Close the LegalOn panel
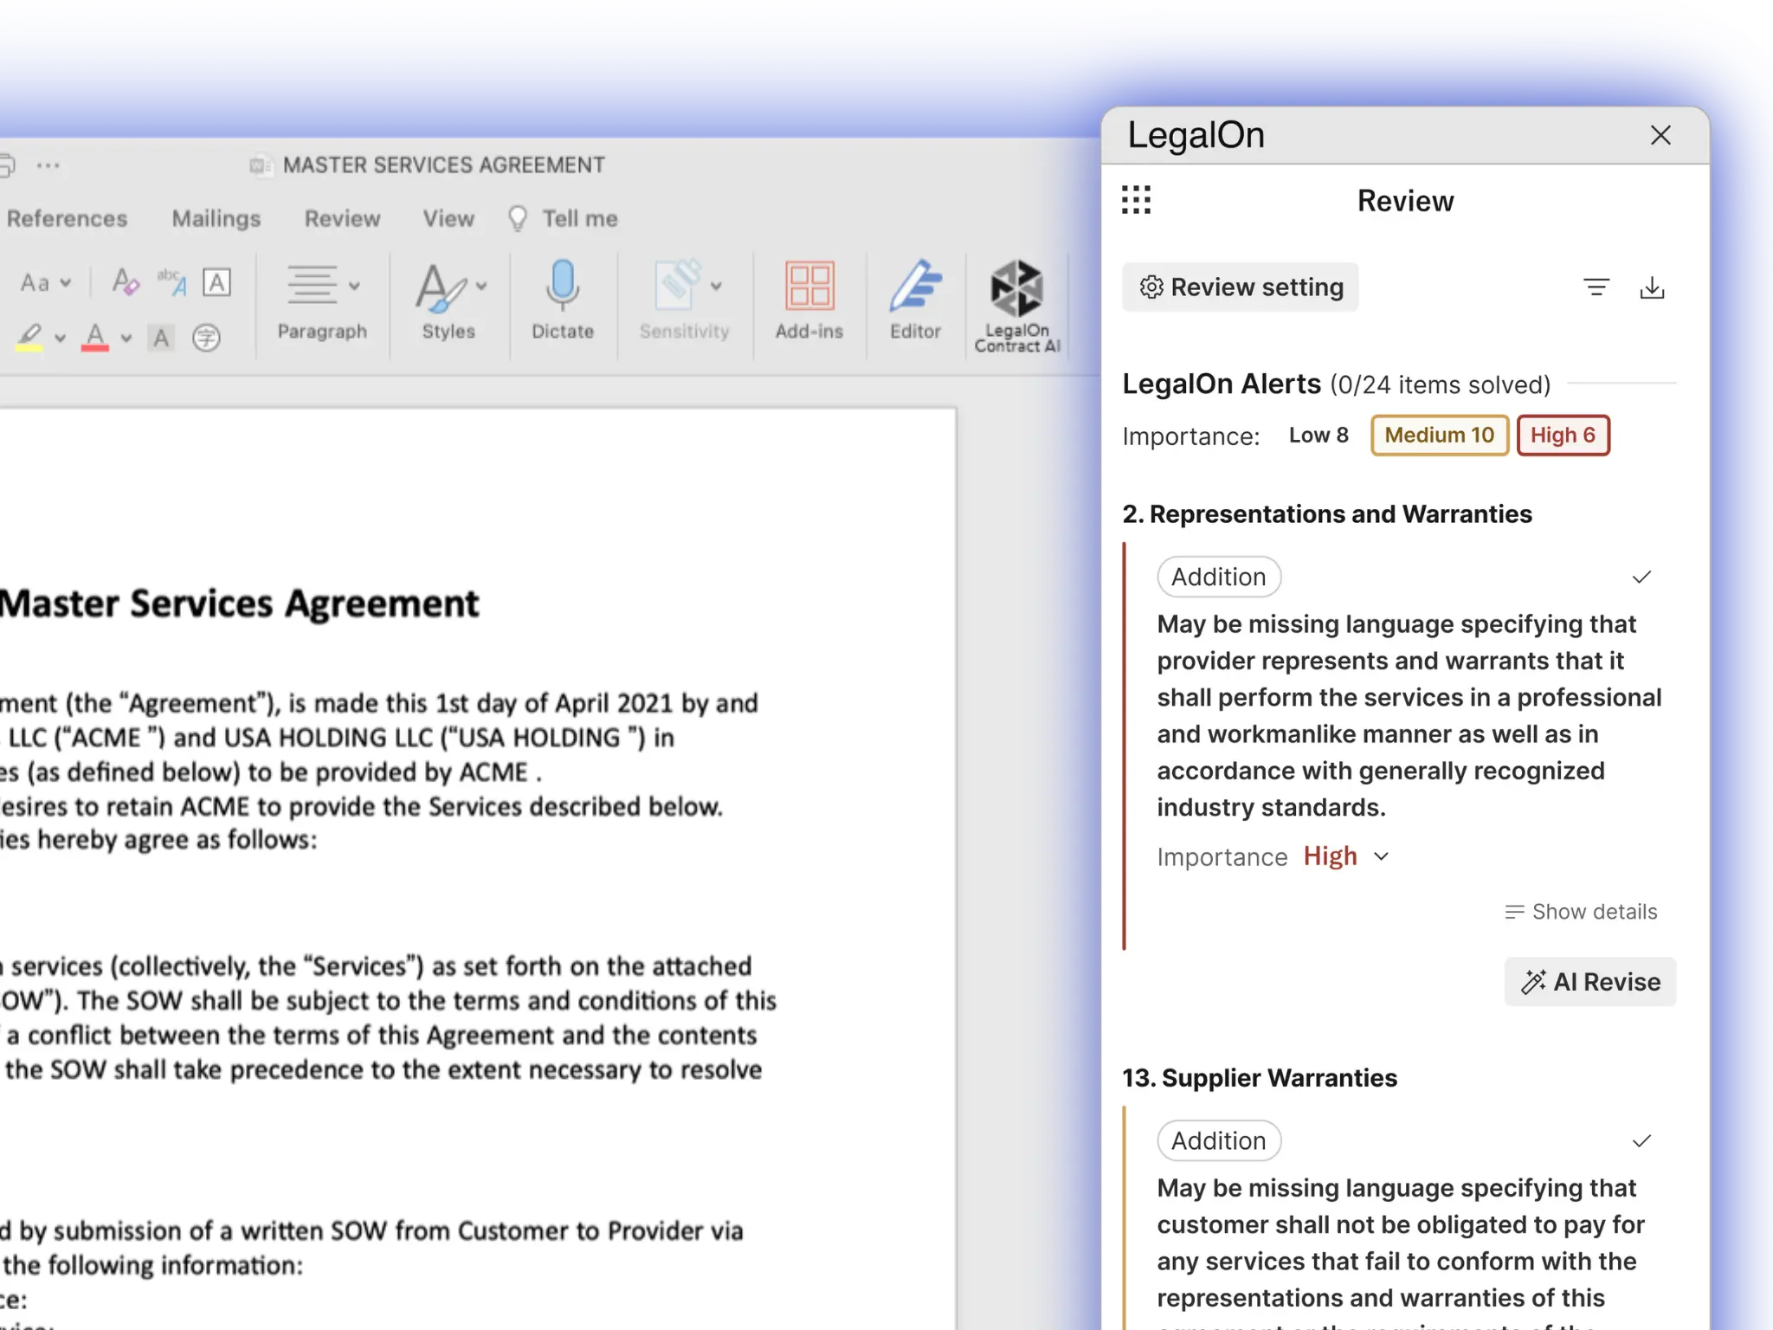 click(x=1660, y=135)
